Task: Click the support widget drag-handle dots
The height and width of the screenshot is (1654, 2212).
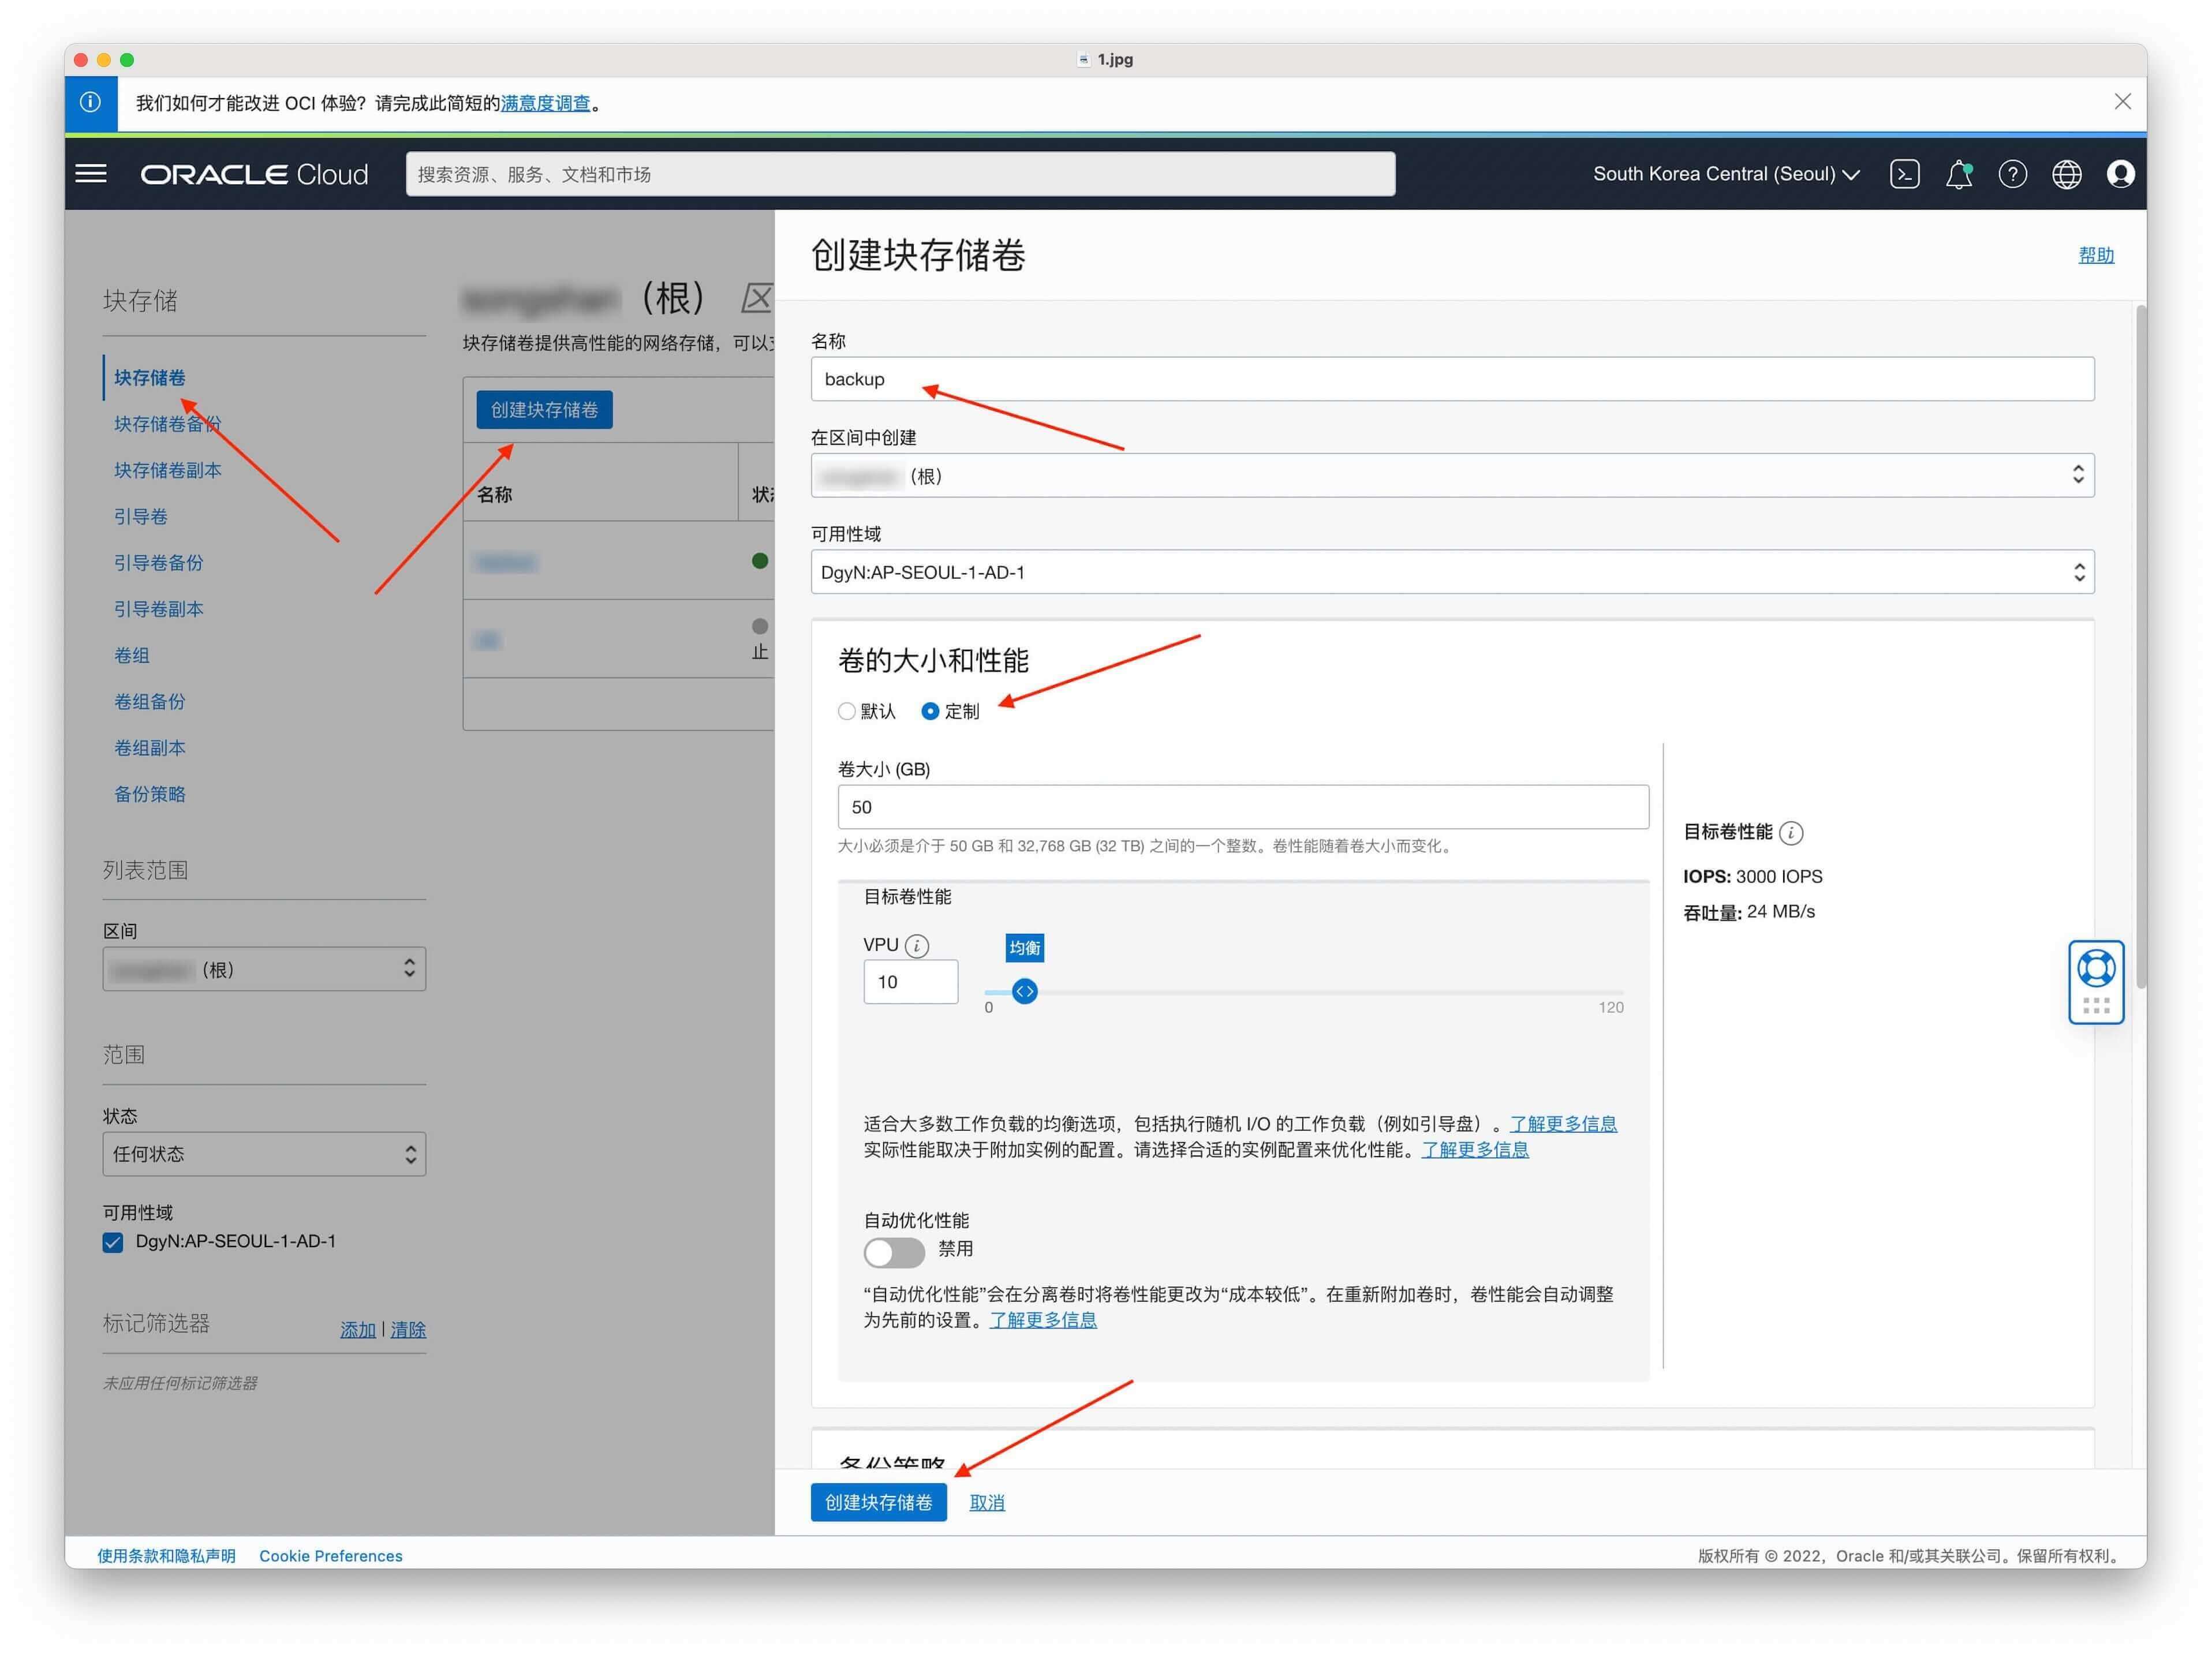Action: coord(2095,1006)
